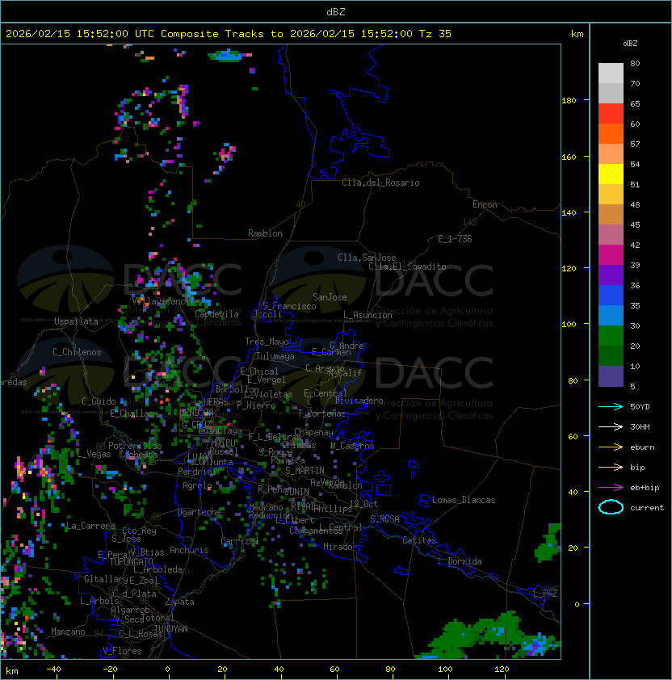Pick the orange 60–57 dBZ swatch
This screenshot has width=672, height=680.
611,134
